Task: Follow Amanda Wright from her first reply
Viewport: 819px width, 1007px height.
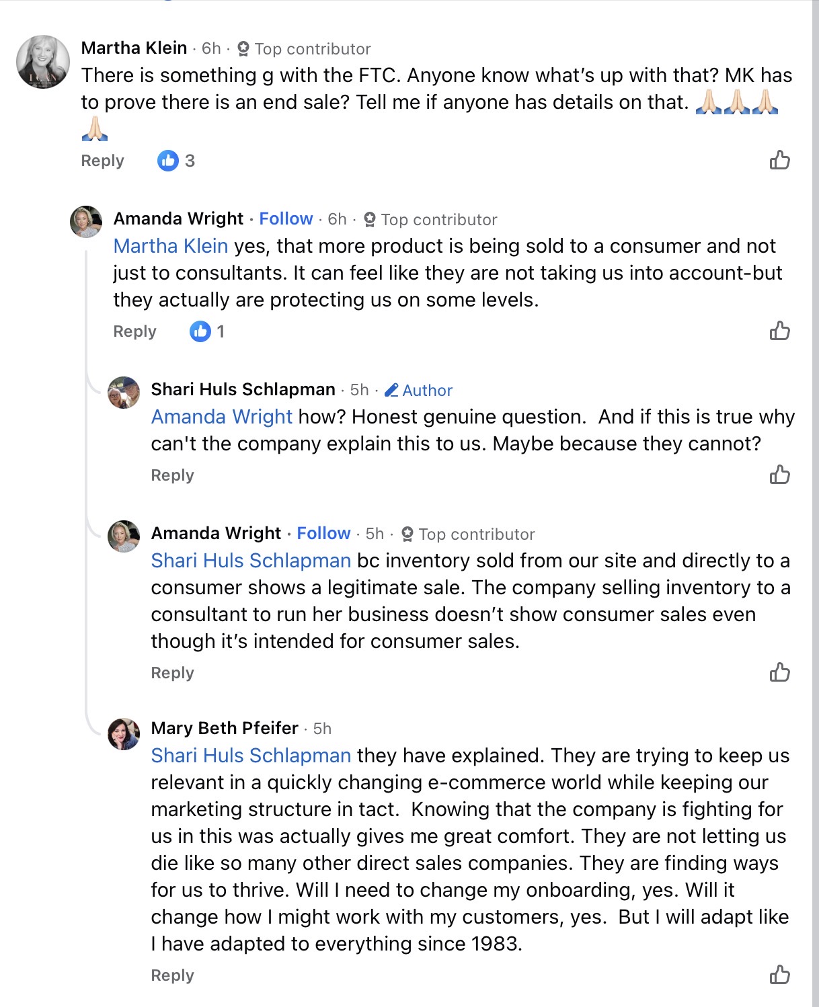Action: tap(286, 218)
